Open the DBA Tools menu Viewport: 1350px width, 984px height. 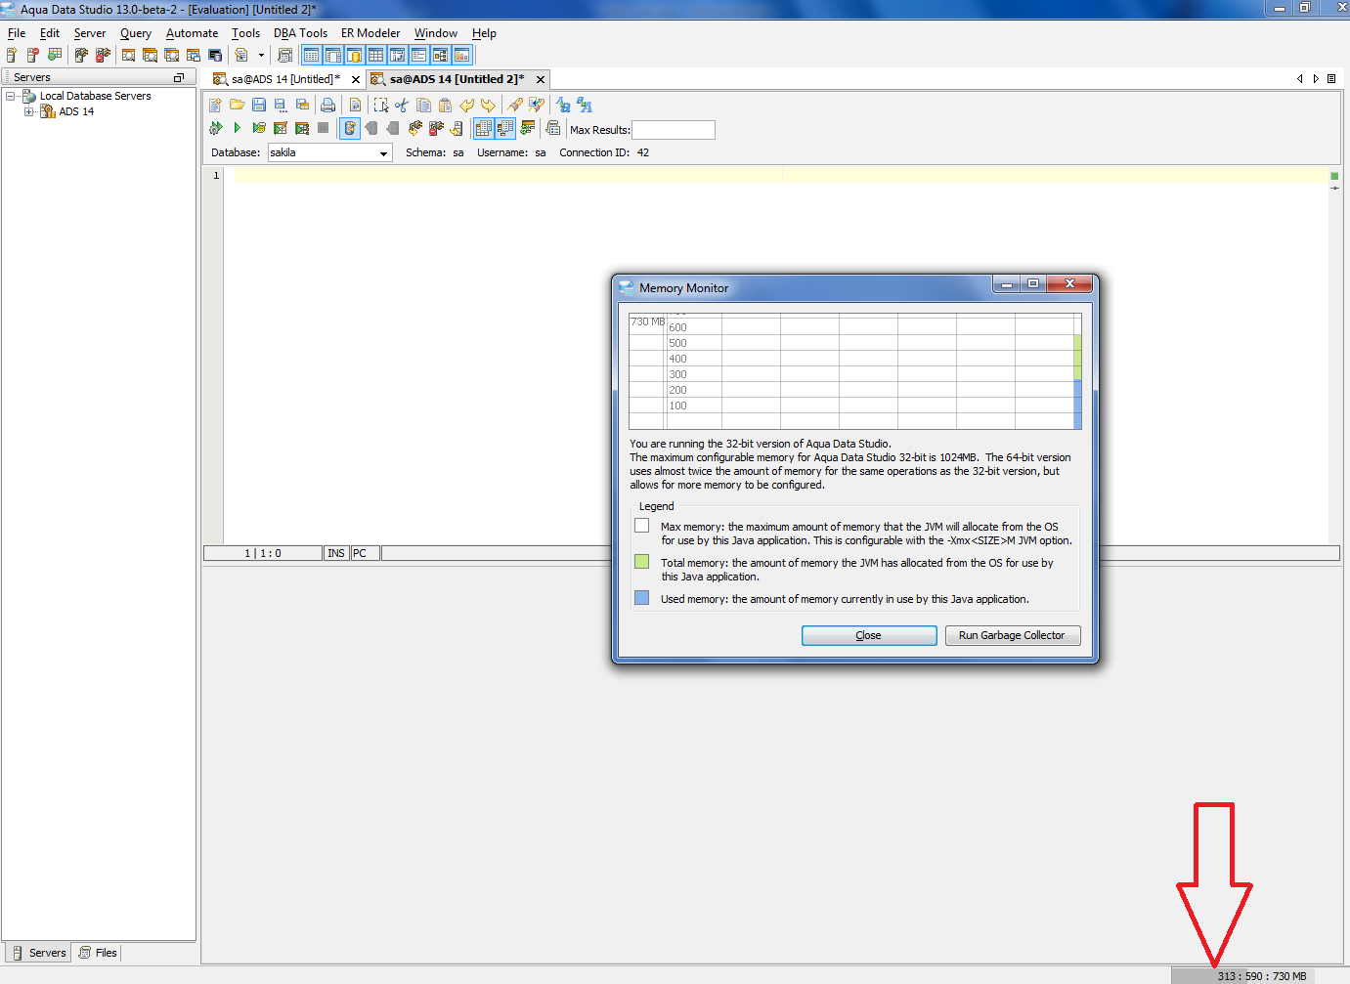click(x=300, y=33)
